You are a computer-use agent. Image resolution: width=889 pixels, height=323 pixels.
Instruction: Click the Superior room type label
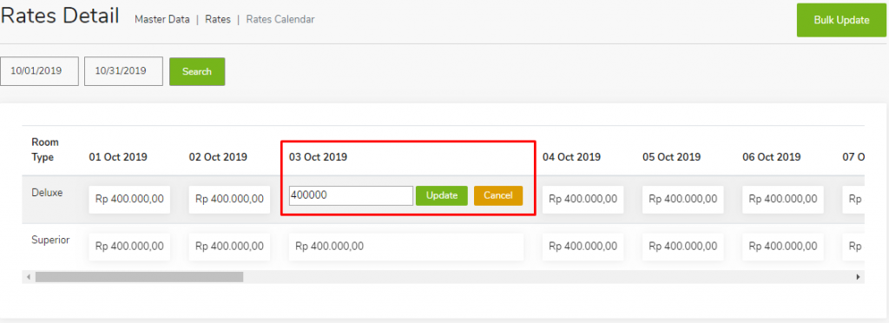pos(50,240)
